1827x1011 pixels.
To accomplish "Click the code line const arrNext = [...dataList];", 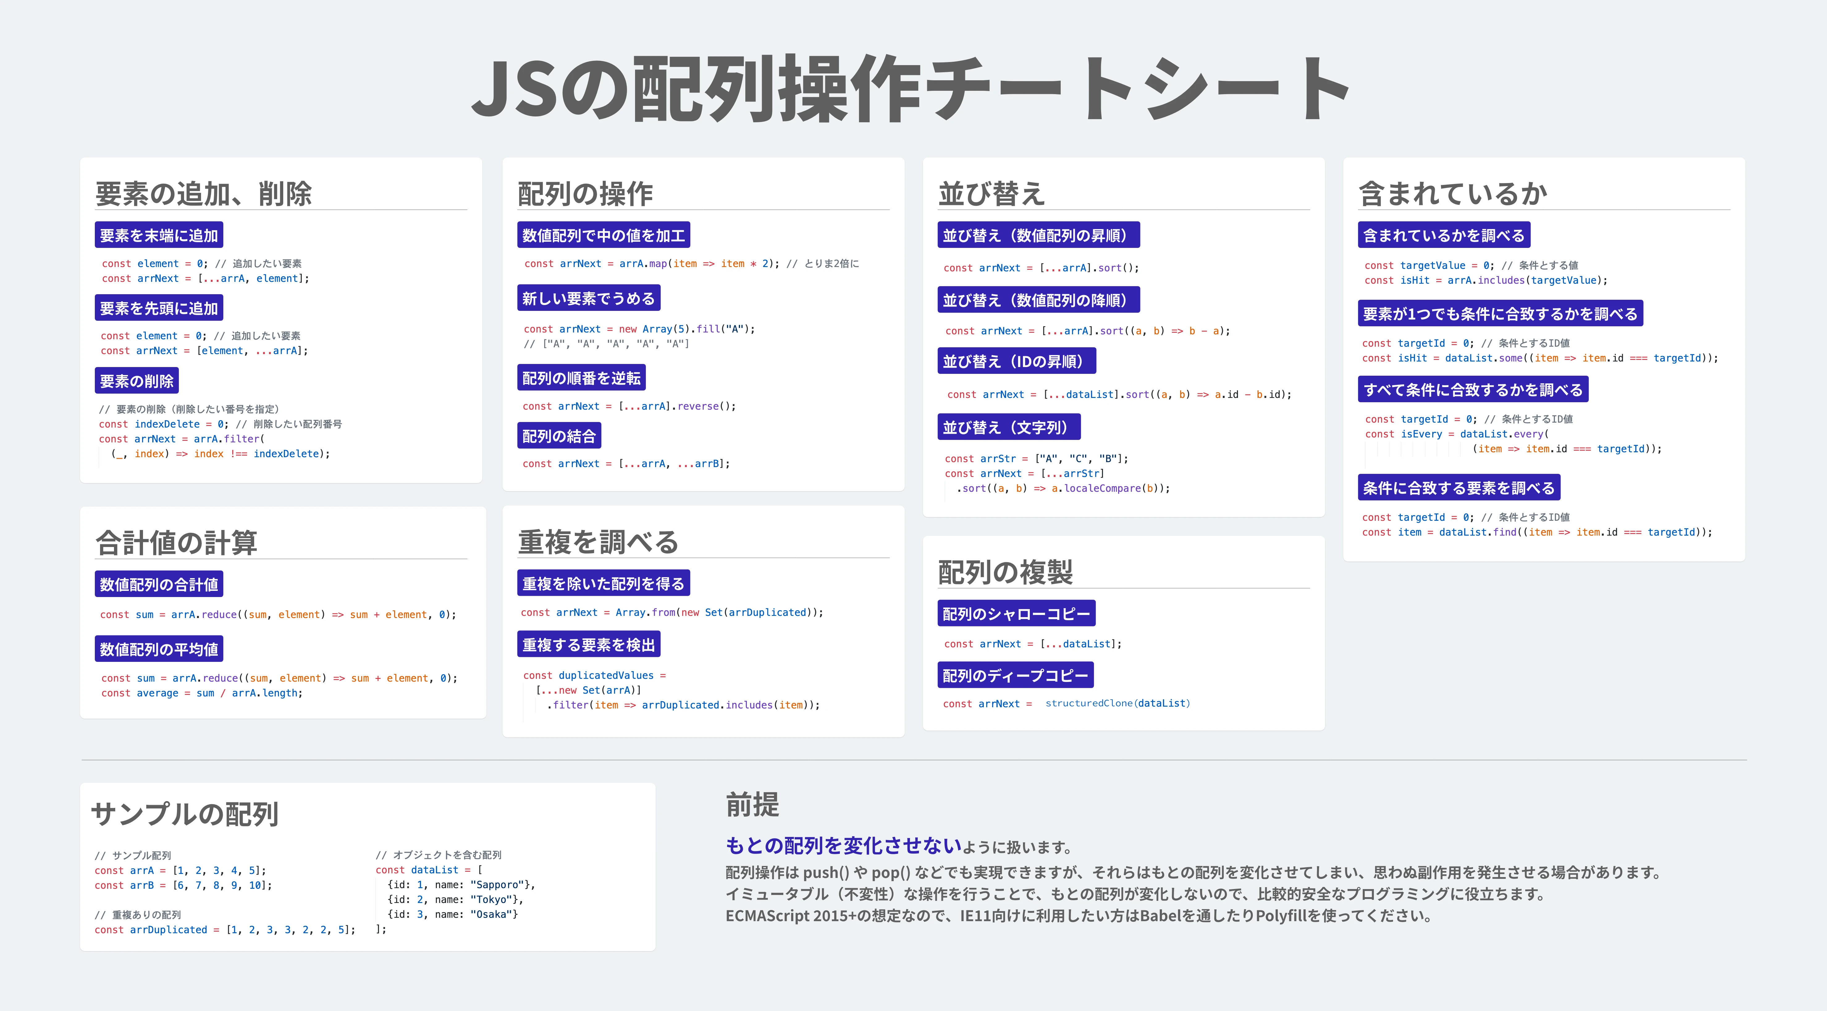I will pos(1033,645).
